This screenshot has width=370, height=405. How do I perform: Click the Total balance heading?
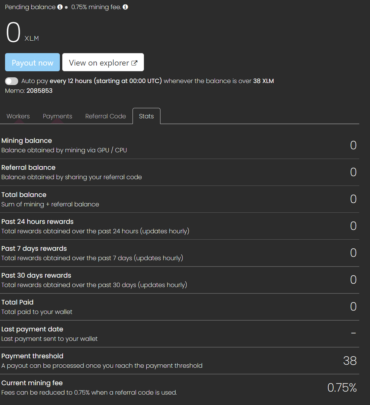click(24, 195)
